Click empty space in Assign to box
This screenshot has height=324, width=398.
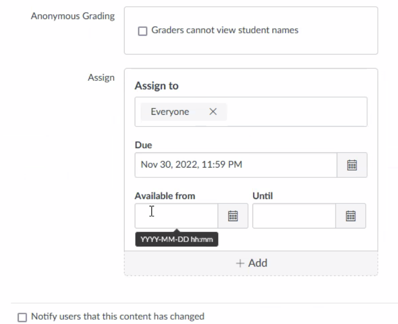pos(297,112)
